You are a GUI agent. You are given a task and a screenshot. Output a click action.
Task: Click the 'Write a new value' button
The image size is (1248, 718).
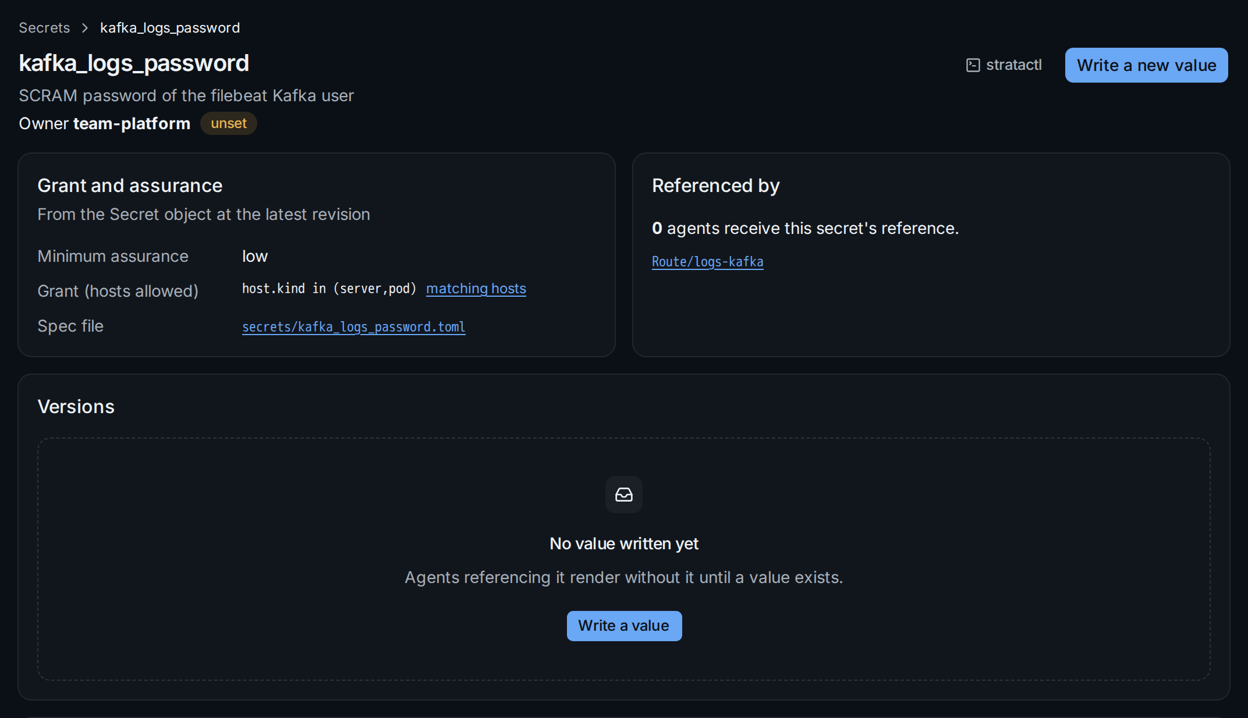pyautogui.click(x=1146, y=65)
